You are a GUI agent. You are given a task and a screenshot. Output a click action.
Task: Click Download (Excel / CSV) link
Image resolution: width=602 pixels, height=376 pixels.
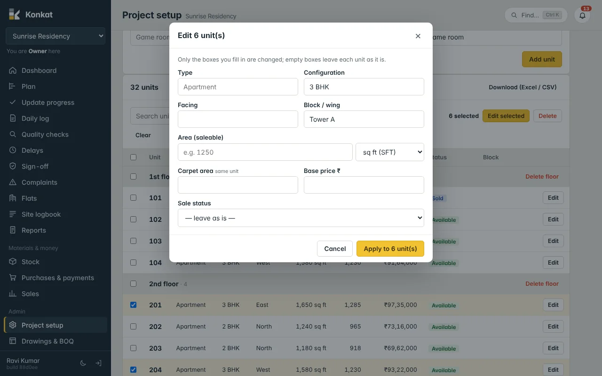click(523, 87)
